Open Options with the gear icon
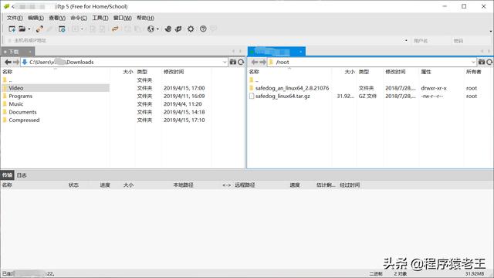Image resolution: width=494 pixels, height=278 pixels. (x=191, y=29)
